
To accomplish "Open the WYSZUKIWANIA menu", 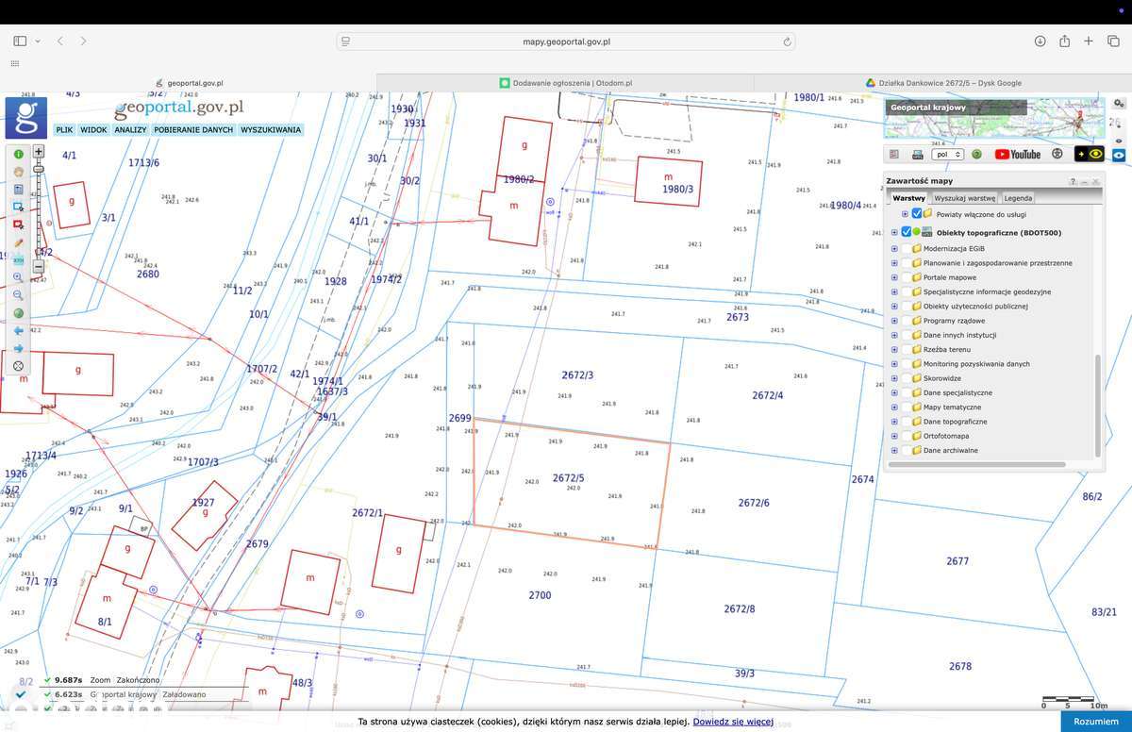I will click(x=271, y=130).
